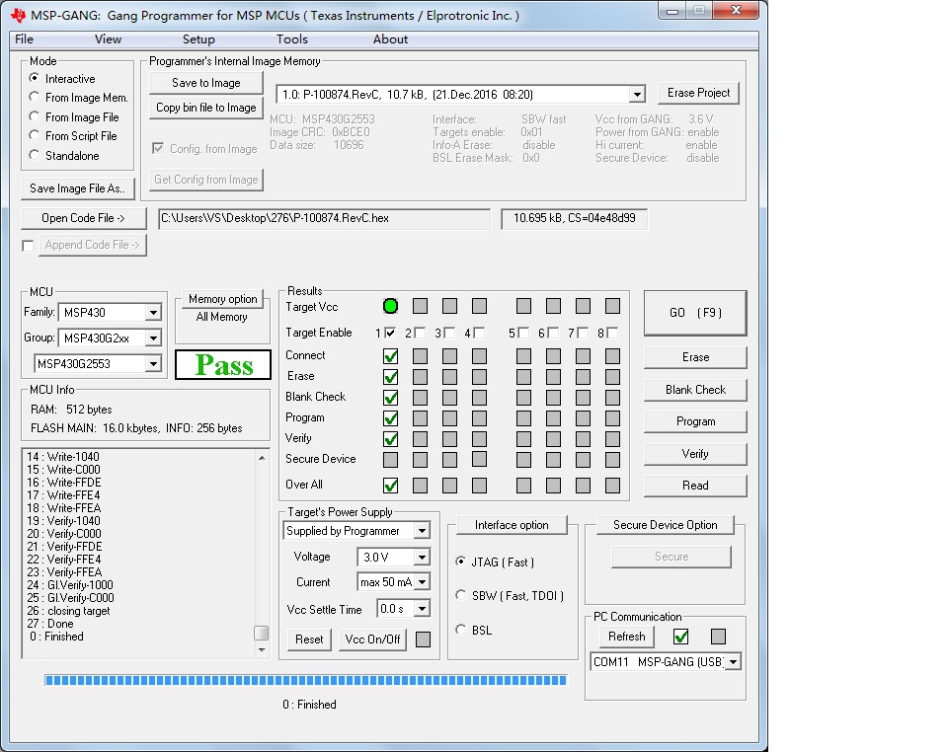The image size is (948, 752).
Task: Open the Vcc Settle Time dropdown
Action: (422, 608)
